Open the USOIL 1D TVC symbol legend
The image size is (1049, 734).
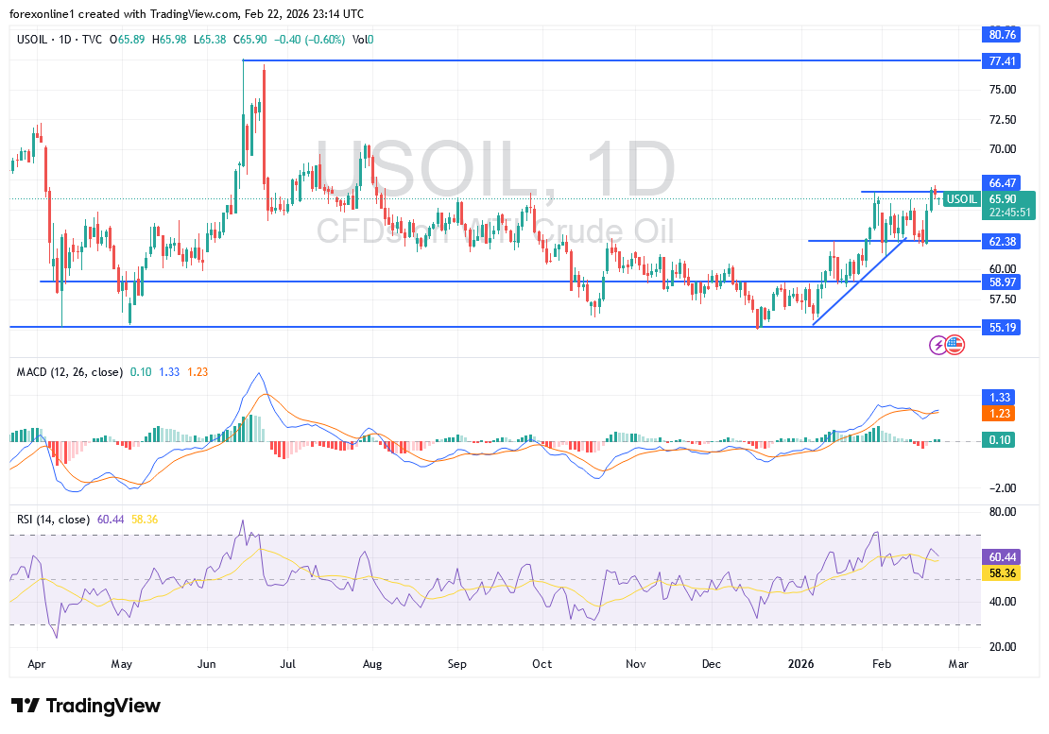point(59,39)
